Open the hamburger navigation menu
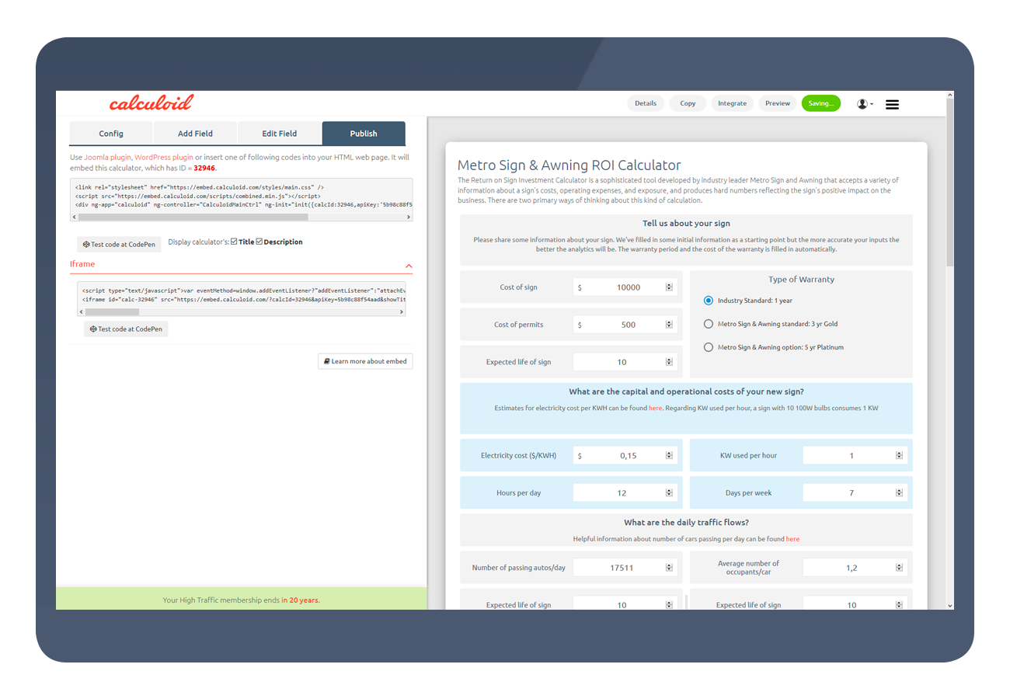This screenshot has width=1010, height=699. 892,103
